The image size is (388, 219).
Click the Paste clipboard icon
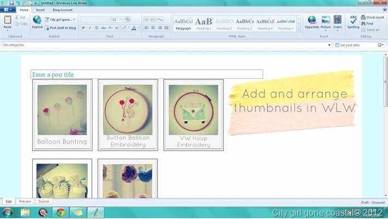(x=8, y=20)
